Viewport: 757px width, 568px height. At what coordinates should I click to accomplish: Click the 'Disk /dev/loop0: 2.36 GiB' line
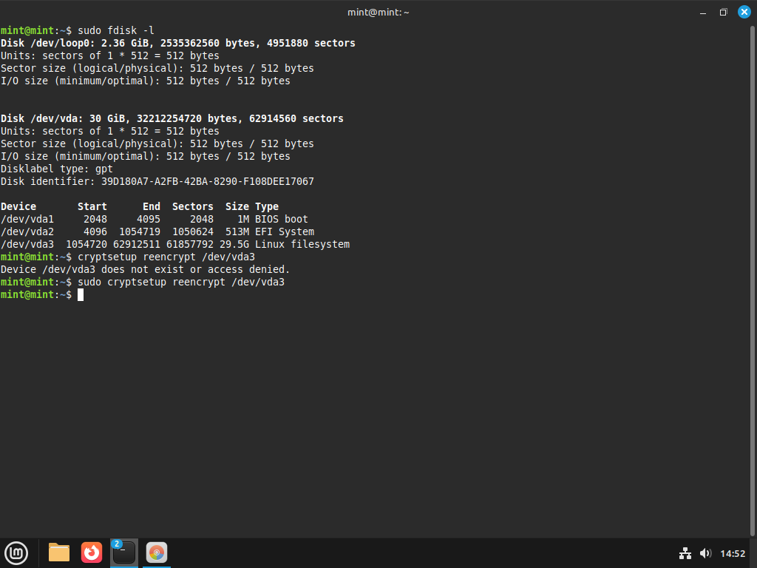[x=177, y=43]
